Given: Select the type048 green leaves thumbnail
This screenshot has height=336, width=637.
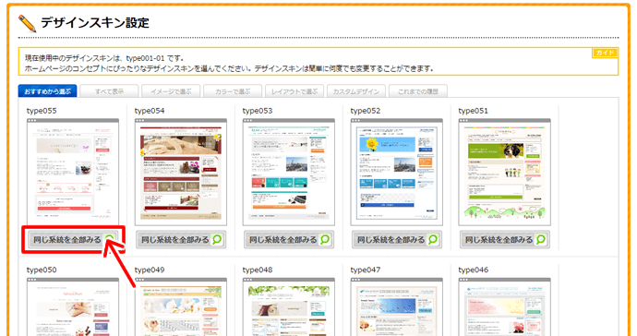Looking at the screenshot, I should coord(289,306).
